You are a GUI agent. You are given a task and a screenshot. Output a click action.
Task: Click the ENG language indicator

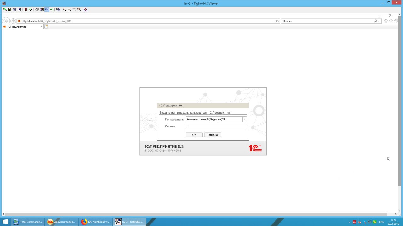click(382, 222)
